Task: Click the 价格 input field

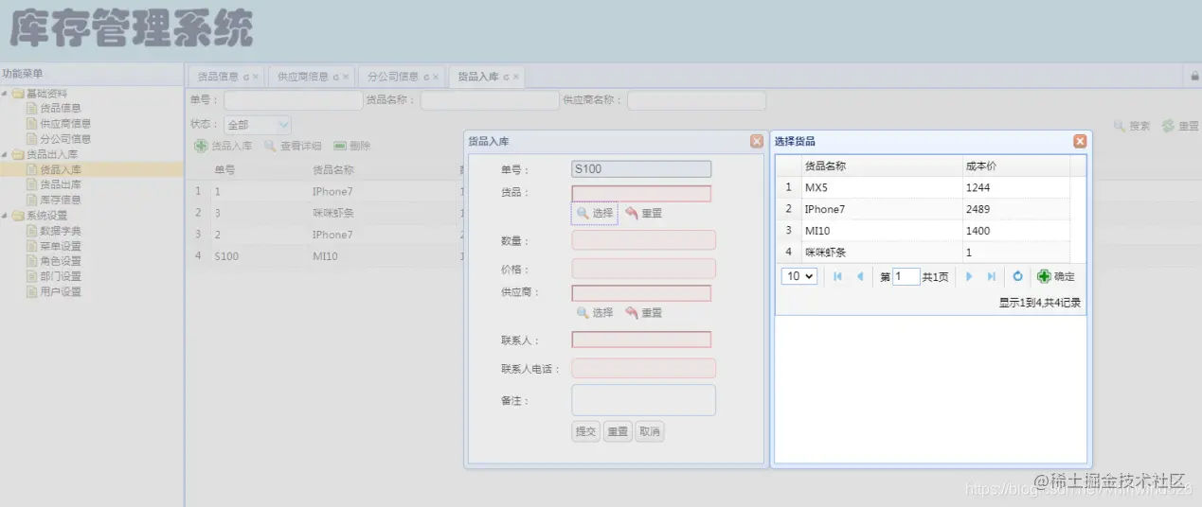Action: pos(644,269)
